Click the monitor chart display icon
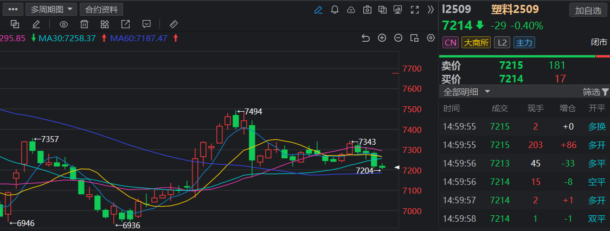The height and width of the screenshot is (231, 610). click(398, 10)
